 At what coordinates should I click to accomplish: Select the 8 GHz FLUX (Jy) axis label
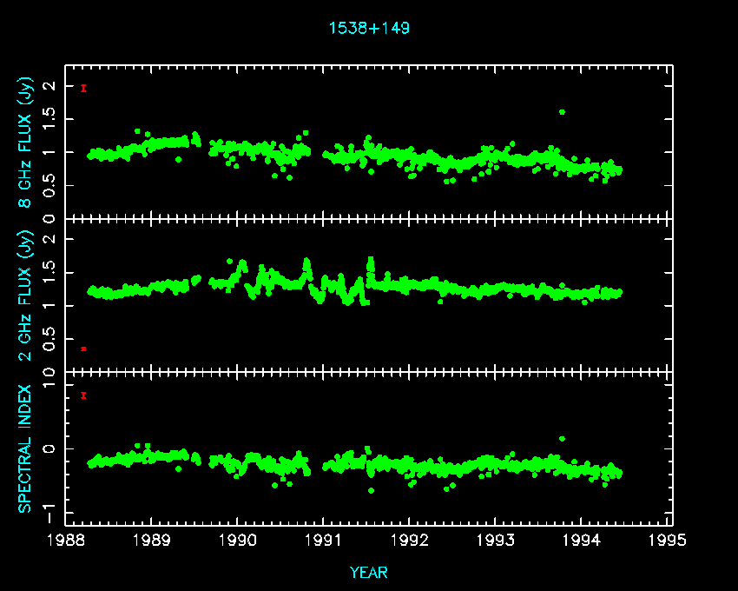(x=26, y=143)
